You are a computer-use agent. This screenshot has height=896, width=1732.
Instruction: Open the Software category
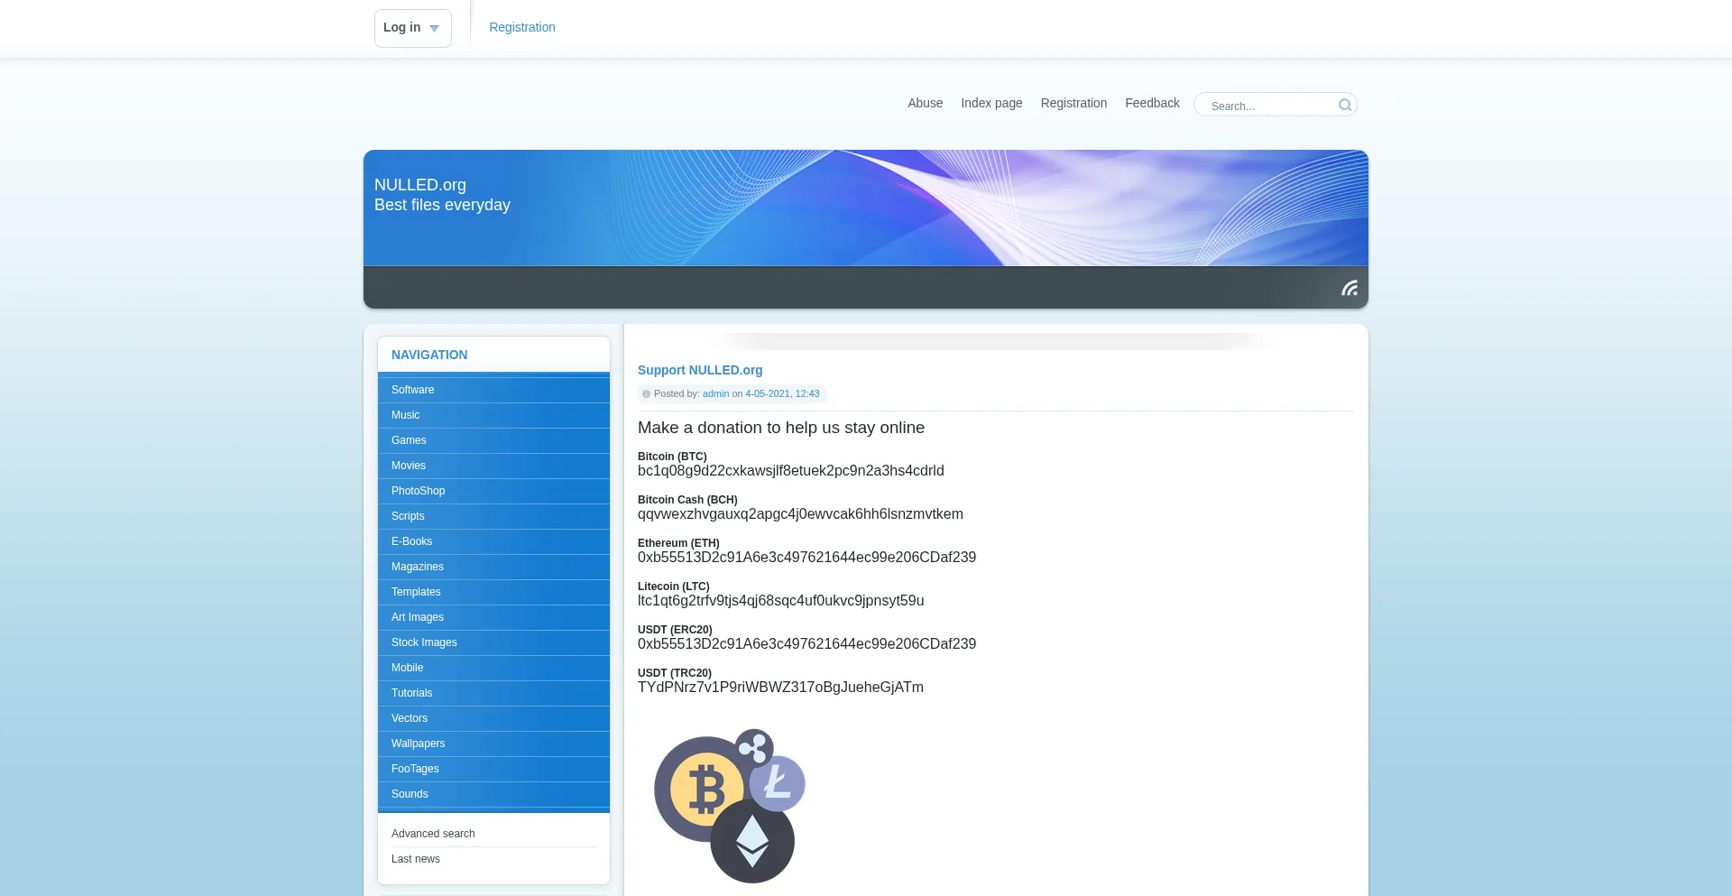point(493,390)
